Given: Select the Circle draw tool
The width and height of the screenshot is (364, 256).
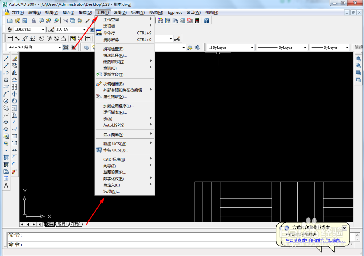Looking at the screenshot, I should coord(6,101).
